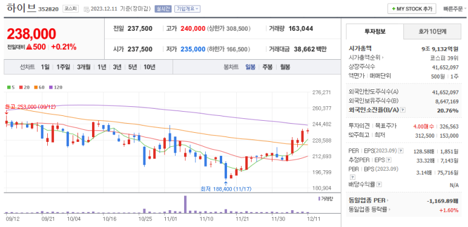Open the 기업개요 dropdown
The height and width of the screenshot is (227, 468).
187,9
